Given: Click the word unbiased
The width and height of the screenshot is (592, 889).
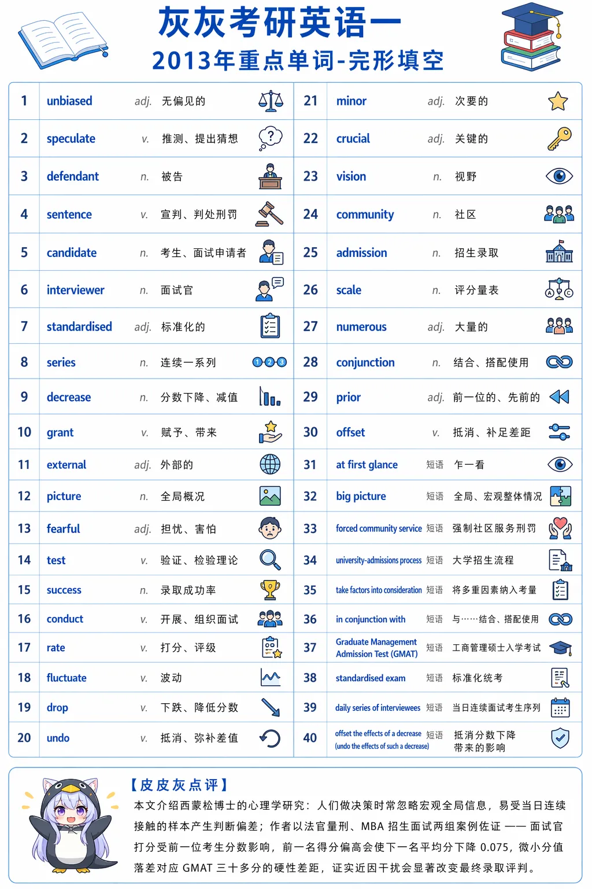Looking at the screenshot, I should (x=69, y=101).
